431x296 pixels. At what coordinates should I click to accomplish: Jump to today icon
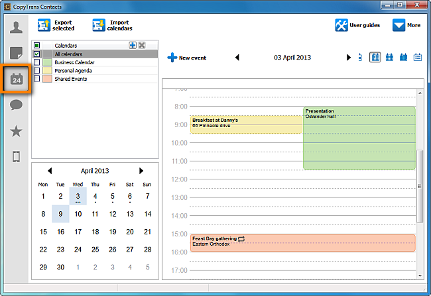[360, 58]
